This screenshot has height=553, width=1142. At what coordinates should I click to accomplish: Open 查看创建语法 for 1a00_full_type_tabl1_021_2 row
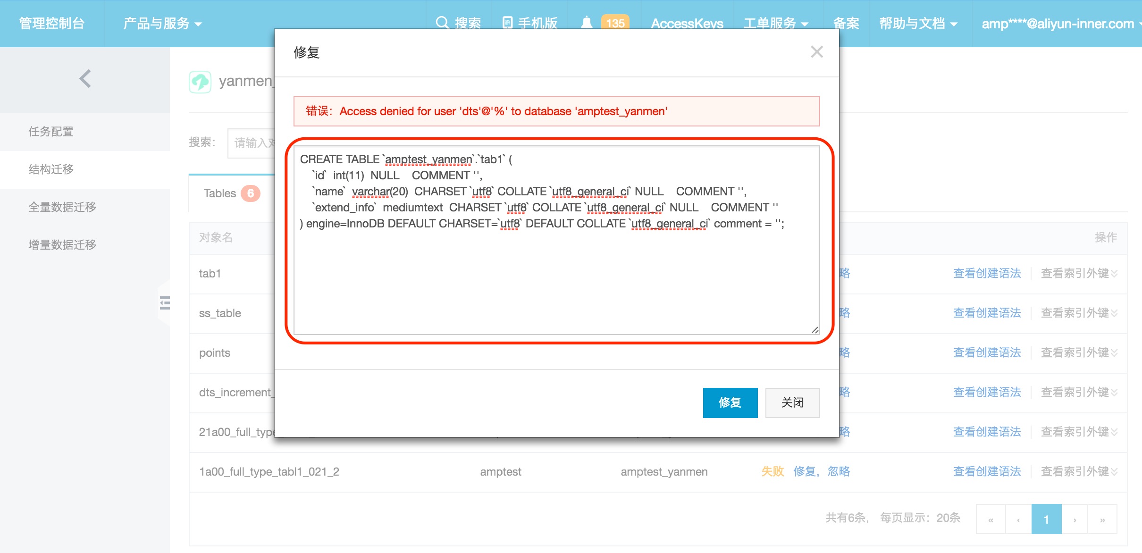987,471
